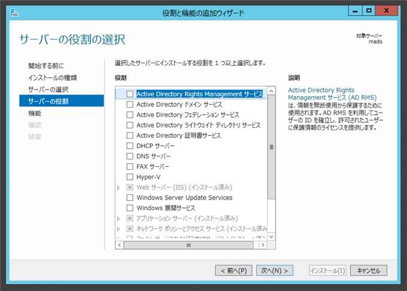
Task: Expand the アプリケーション サーバー tree node
Action: (x=119, y=219)
